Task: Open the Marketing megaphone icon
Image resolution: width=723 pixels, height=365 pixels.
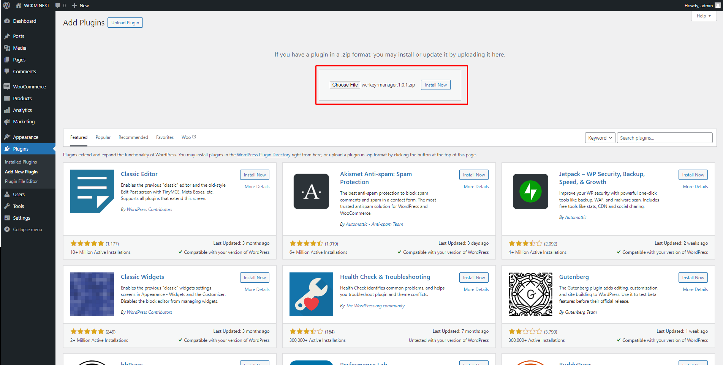Action: pos(7,121)
